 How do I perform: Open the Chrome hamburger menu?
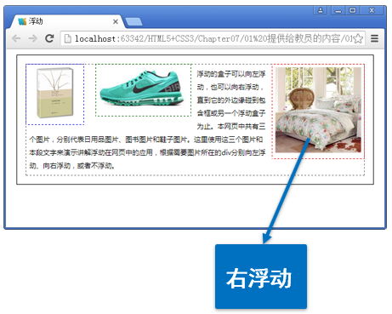click(374, 38)
